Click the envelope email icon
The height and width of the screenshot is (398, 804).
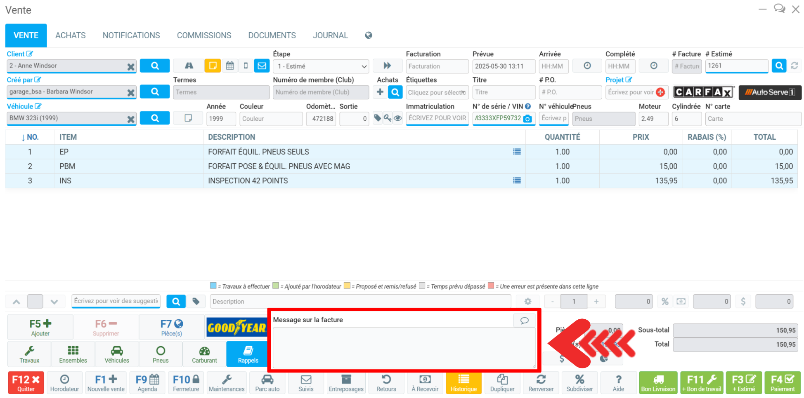click(262, 66)
